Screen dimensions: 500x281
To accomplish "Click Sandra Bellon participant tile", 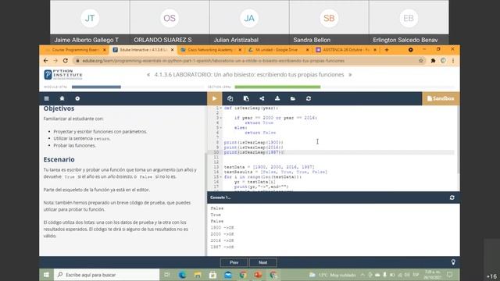I will (329, 22).
